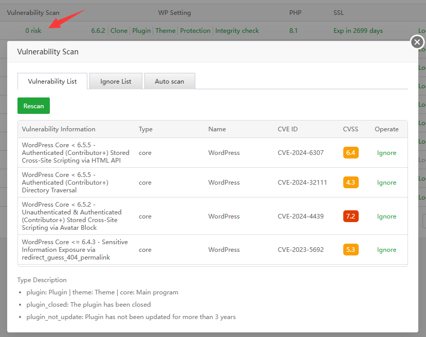The height and width of the screenshot is (337, 426).
Task: Click the 5.3 CVSS score badge
Action: (x=351, y=249)
